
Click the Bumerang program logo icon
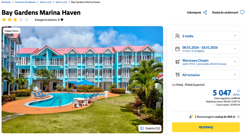point(191,117)
